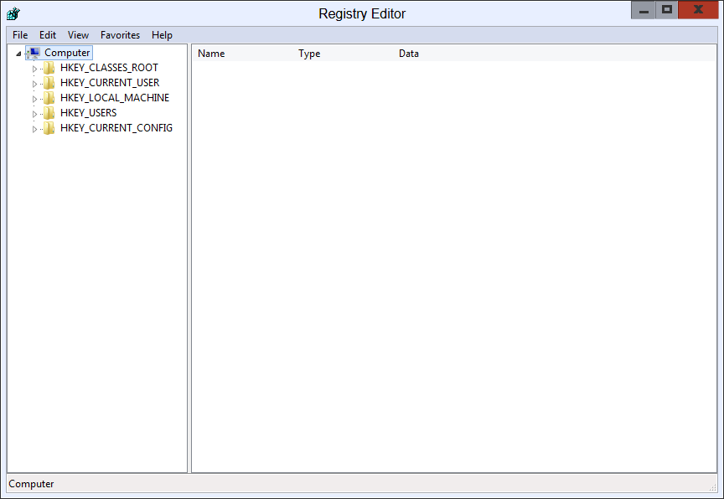Expand the HKEY_CURRENT_USER key

click(x=34, y=84)
